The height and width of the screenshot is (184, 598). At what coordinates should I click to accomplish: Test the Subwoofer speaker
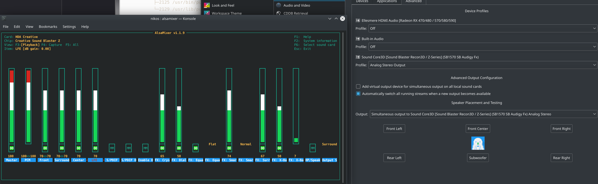(x=478, y=158)
